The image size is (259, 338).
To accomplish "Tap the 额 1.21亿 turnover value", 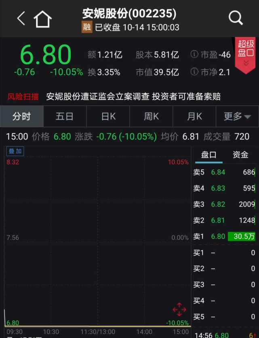I will click(x=105, y=55).
